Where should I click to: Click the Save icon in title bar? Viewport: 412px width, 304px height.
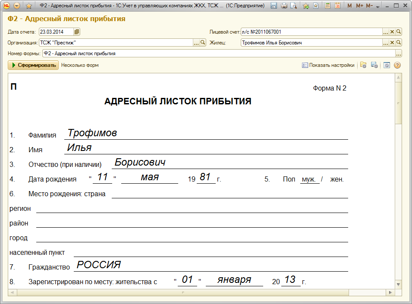274,6
